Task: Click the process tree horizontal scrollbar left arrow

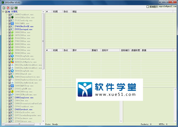Action: pos(3,124)
